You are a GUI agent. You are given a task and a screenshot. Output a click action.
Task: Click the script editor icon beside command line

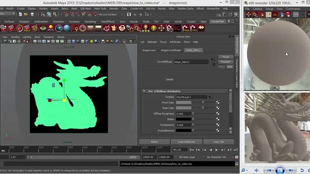pyautogui.click(x=237, y=164)
